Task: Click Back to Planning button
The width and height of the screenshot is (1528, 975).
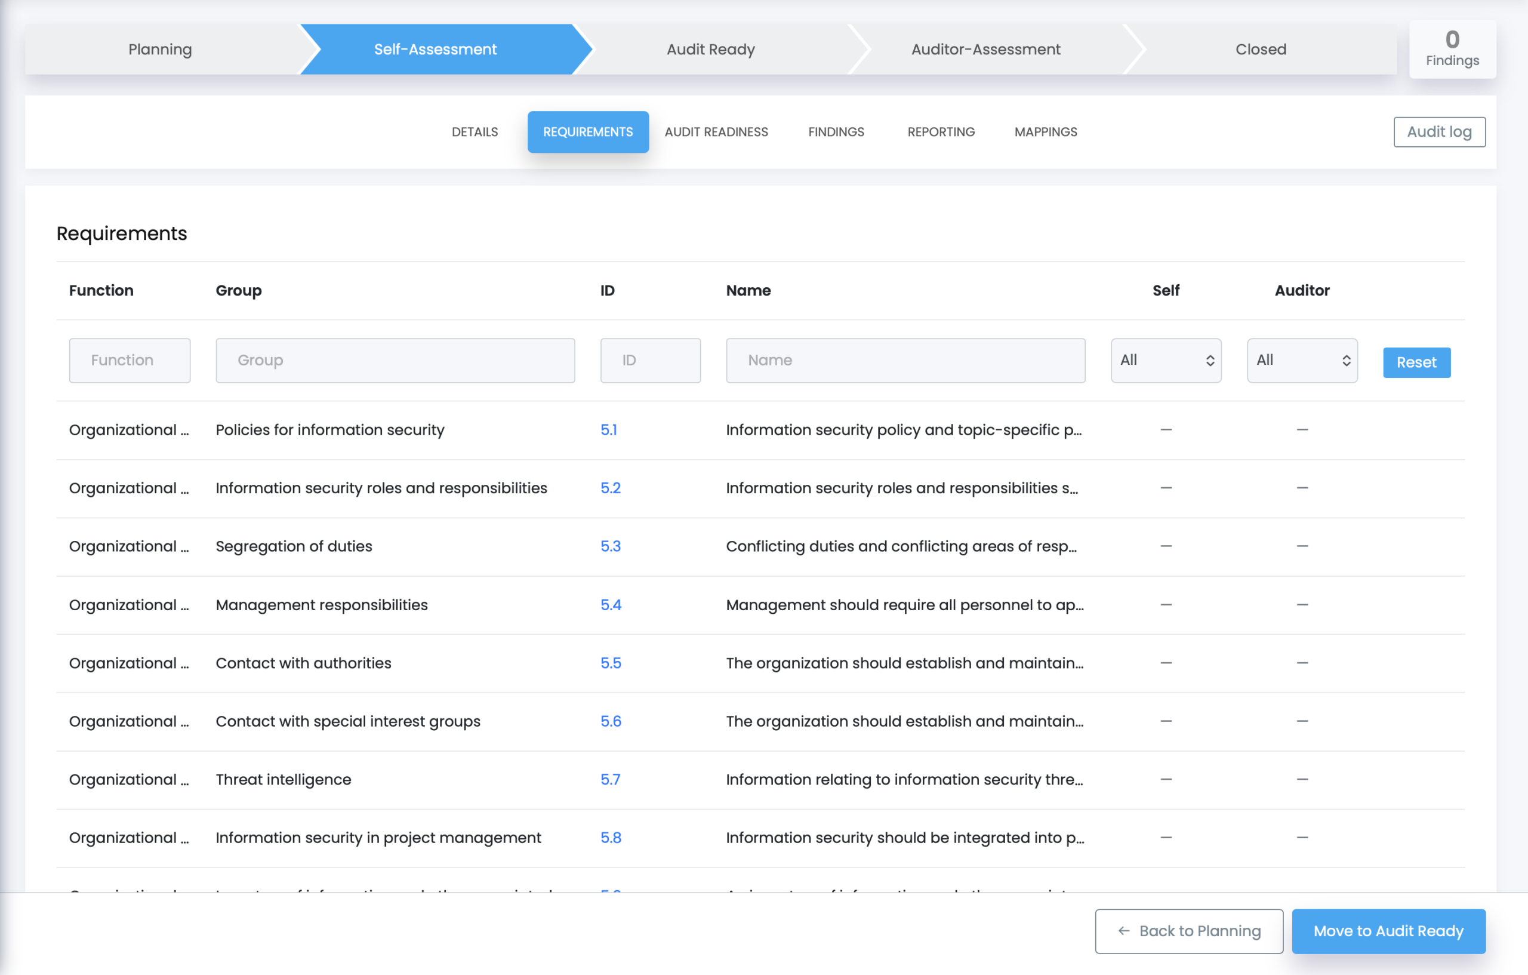Action: coord(1188,931)
